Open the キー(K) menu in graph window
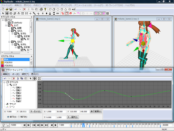 pos(16,74)
